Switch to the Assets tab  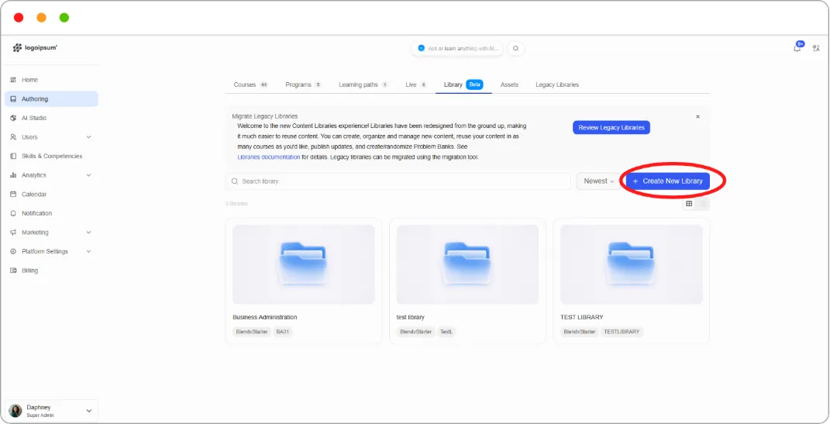pyautogui.click(x=509, y=84)
